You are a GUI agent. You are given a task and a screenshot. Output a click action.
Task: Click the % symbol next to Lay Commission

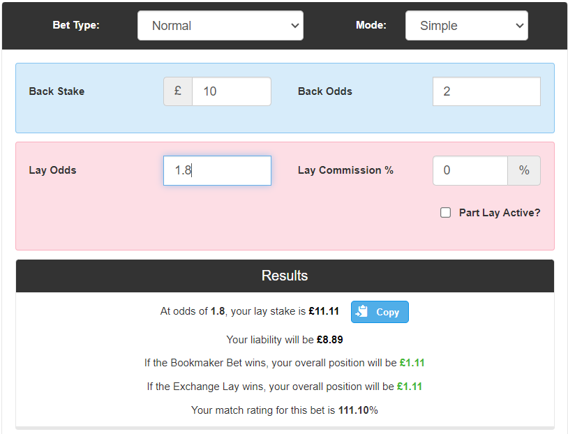pos(523,170)
